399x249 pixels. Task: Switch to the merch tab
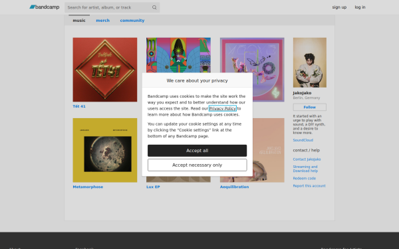pyautogui.click(x=103, y=21)
